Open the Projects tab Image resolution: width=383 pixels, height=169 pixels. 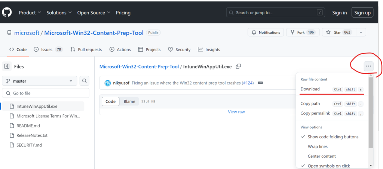pos(149,50)
